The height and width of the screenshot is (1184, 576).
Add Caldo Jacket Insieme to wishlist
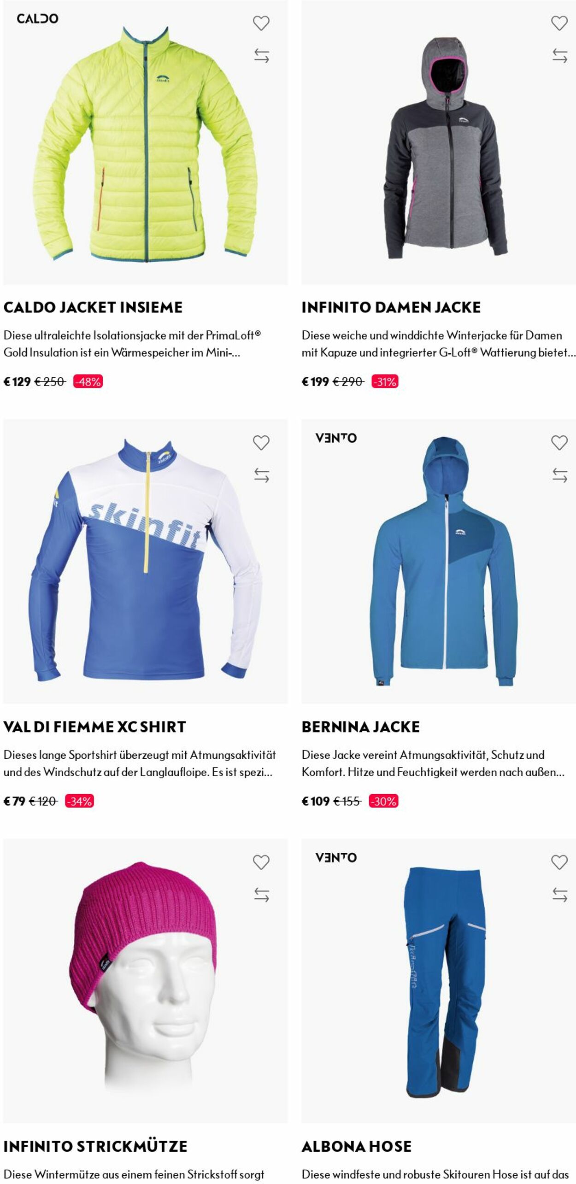tap(261, 23)
